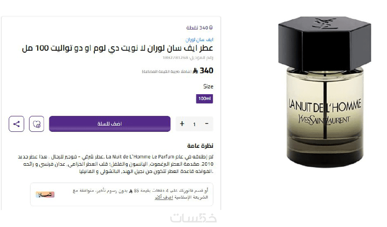Image resolution: width=387 pixels, height=227 pixels.
Task: Click the La Nuit de L'Homme bottle image
Action: tap(324, 92)
